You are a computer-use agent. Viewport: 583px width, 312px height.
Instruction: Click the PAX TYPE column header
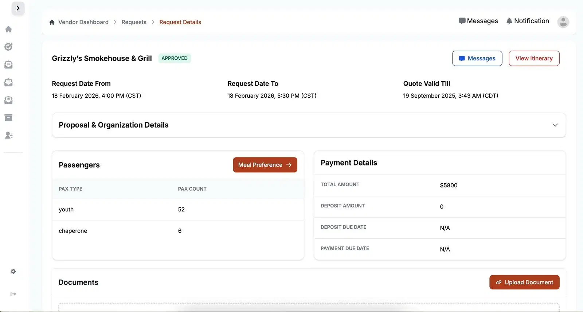(x=70, y=189)
